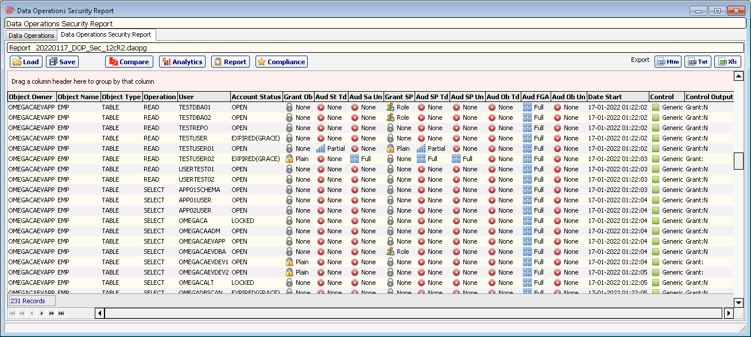Click Full grid icon under Aud Sa Un, TESTUSER02
The image size is (751, 337).
pyautogui.click(x=355, y=159)
